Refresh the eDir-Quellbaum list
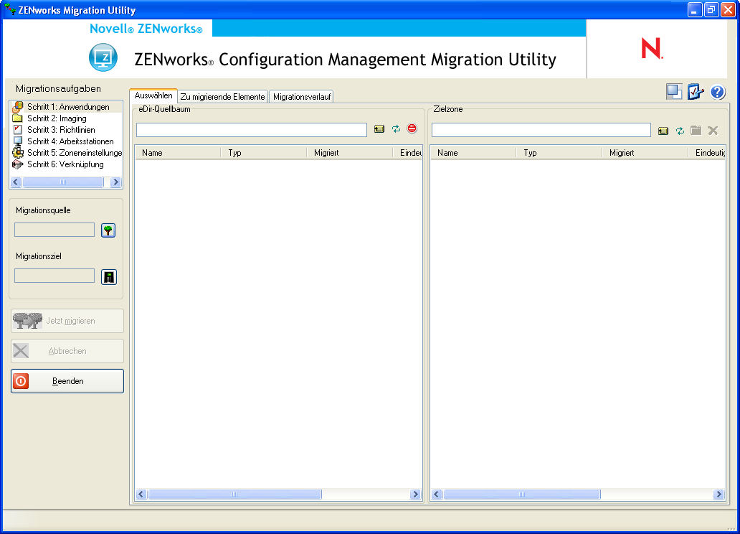This screenshot has height=534, width=740. pyautogui.click(x=396, y=129)
